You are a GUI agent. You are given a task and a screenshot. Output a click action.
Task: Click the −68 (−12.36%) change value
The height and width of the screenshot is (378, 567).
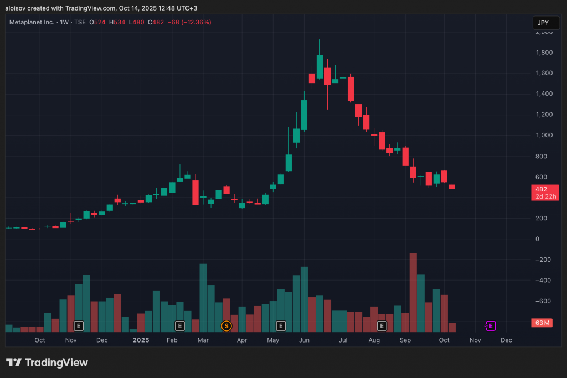(x=189, y=22)
